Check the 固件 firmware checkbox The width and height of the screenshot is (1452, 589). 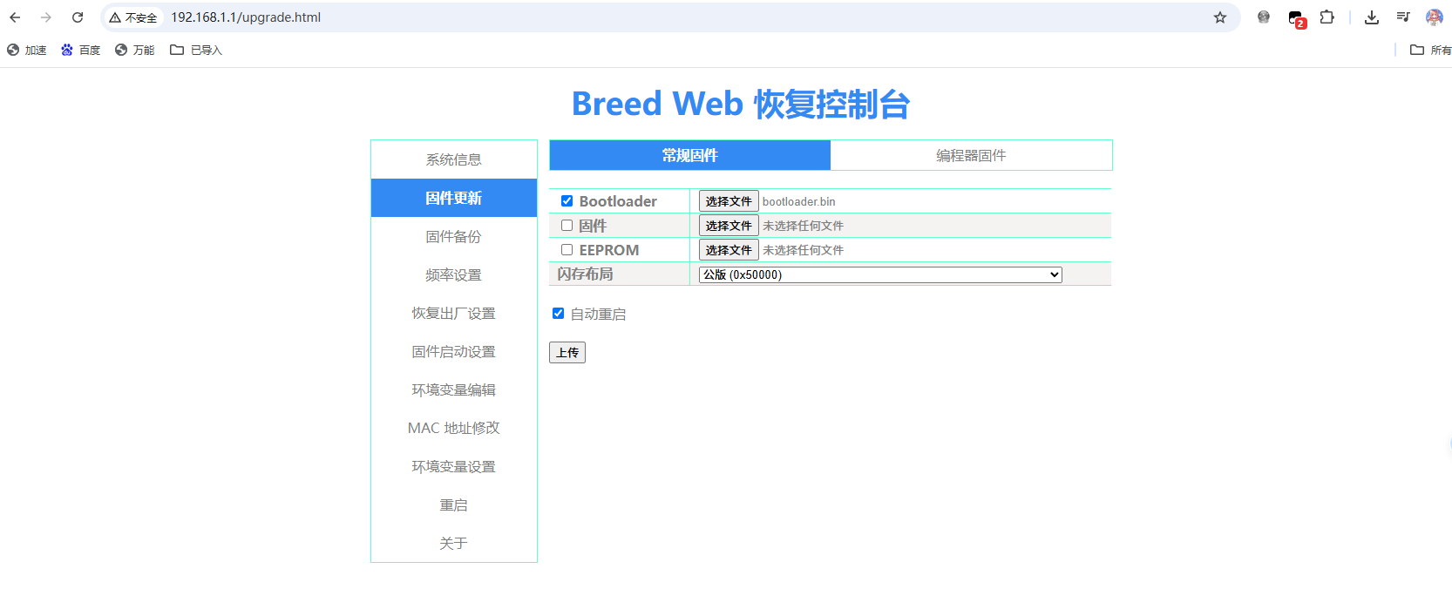[x=567, y=226]
